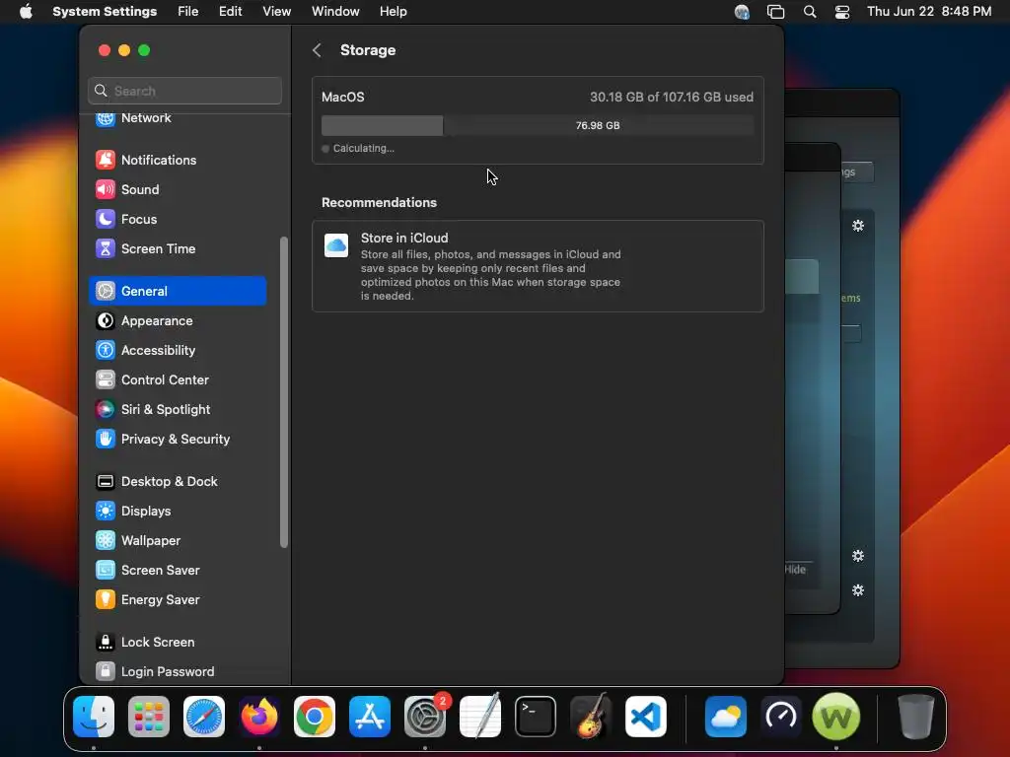Click the date and time in menu bar
The width and height of the screenshot is (1010, 757).
tap(929, 12)
